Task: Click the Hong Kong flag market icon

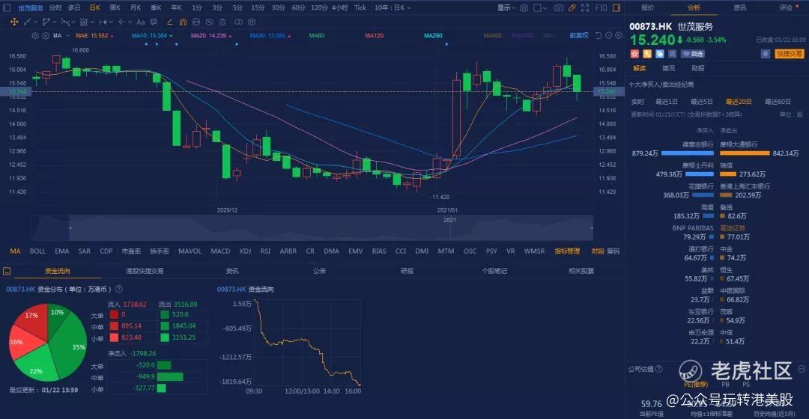Action: [x=634, y=54]
